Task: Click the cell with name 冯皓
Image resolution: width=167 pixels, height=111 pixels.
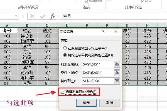Action: pos(27,57)
